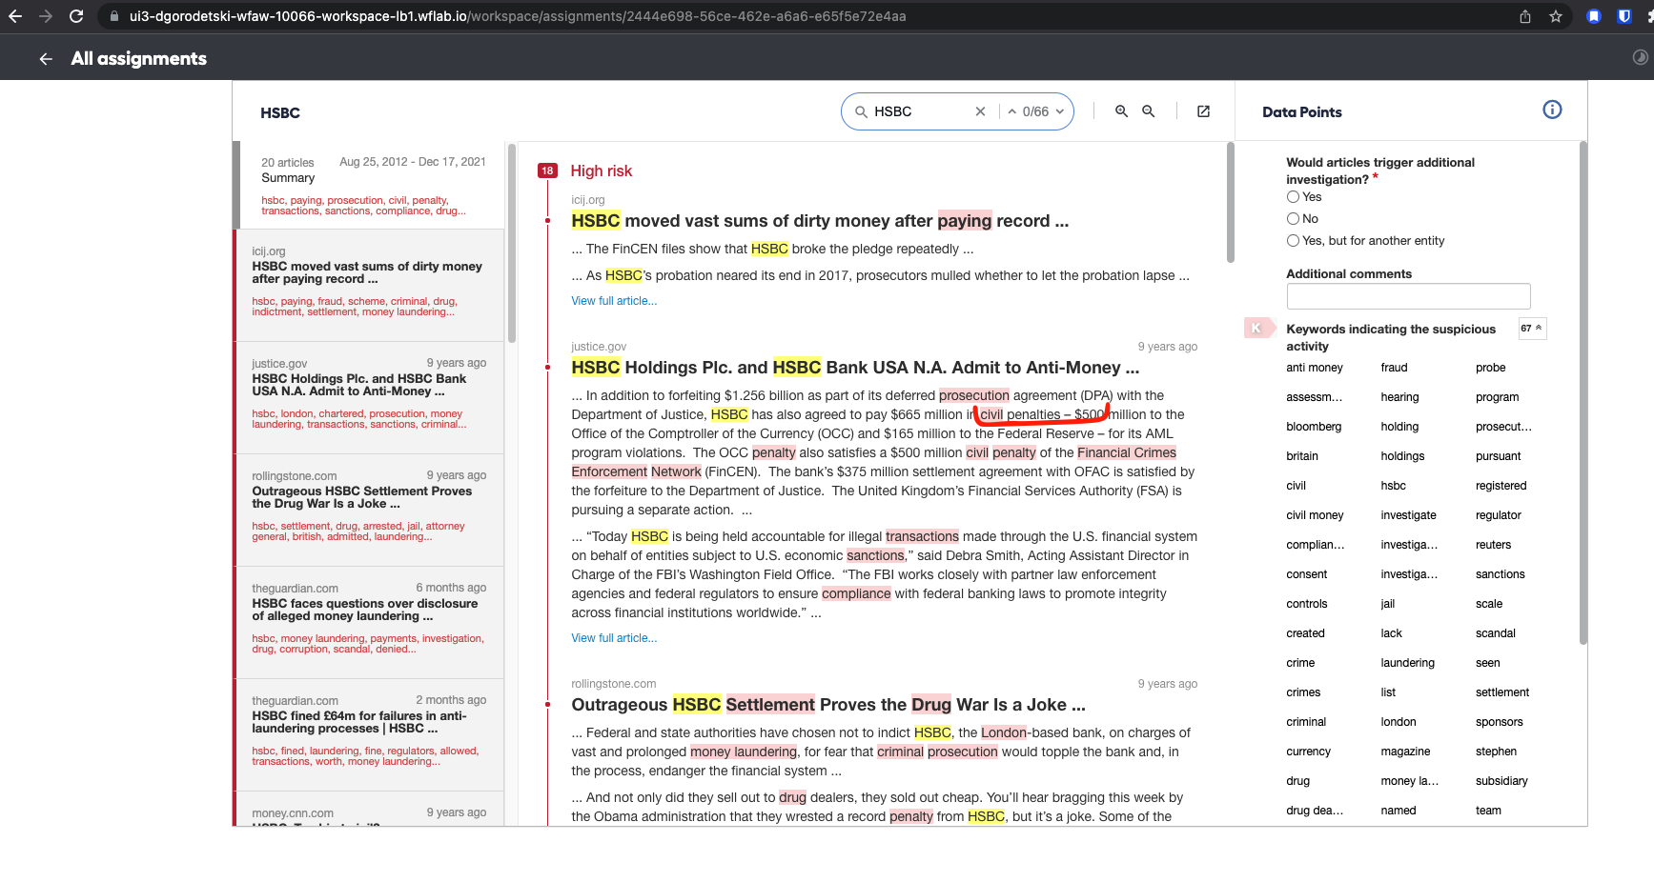
Task: Select No for additional investigation
Action: [x=1293, y=219]
